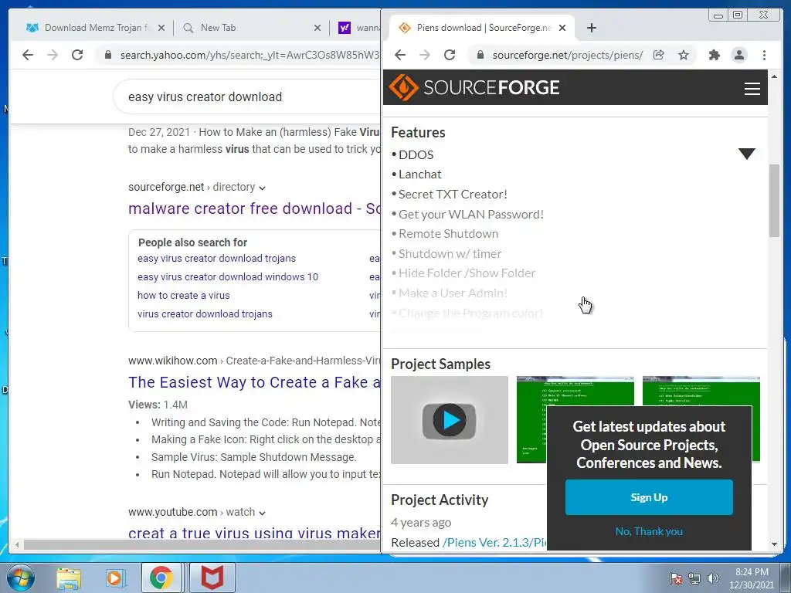Click the scrollbar up arrow on SourceForge page
This screenshot has width=791, height=593.
pyautogui.click(x=774, y=76)
